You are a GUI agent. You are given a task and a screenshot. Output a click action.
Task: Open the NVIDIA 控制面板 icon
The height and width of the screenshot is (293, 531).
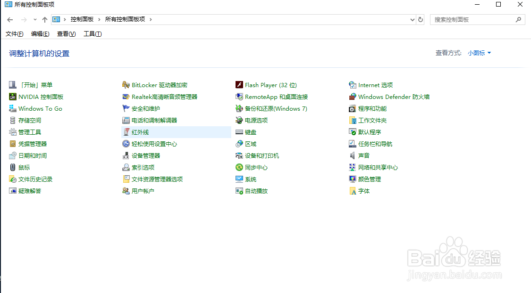[13, 97]
